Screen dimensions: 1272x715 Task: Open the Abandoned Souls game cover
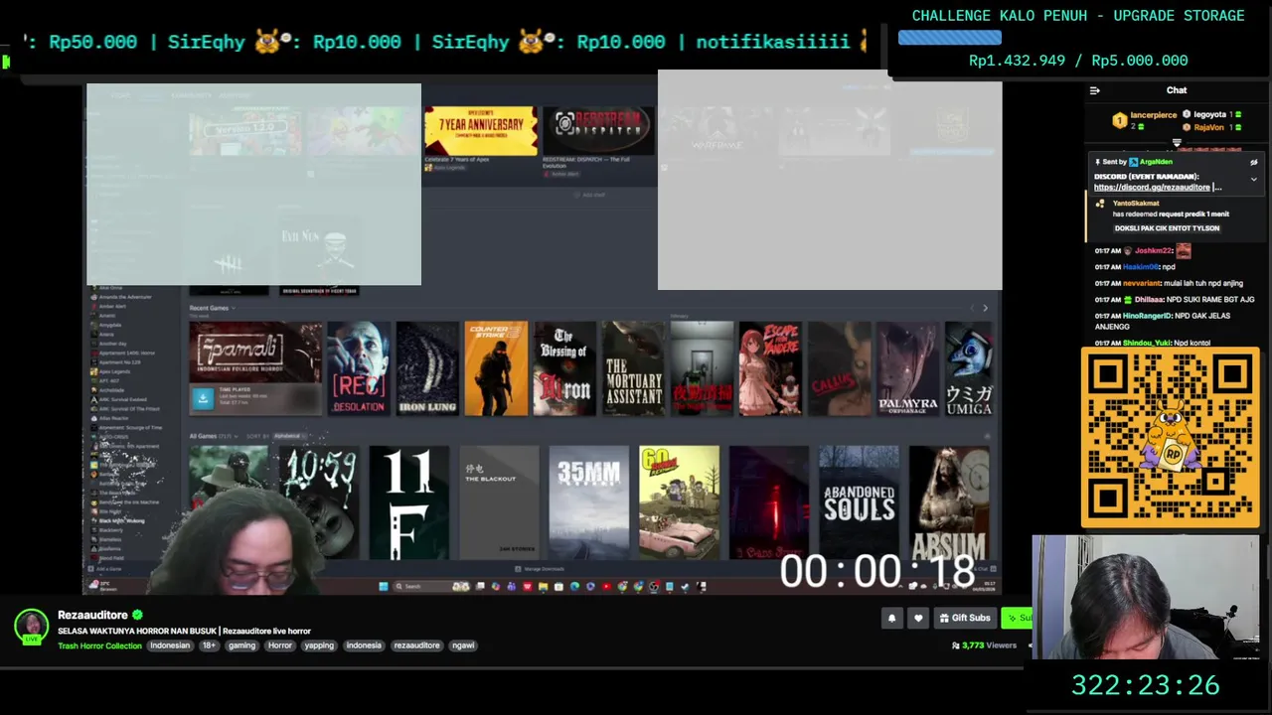click(x=859, y=502)
